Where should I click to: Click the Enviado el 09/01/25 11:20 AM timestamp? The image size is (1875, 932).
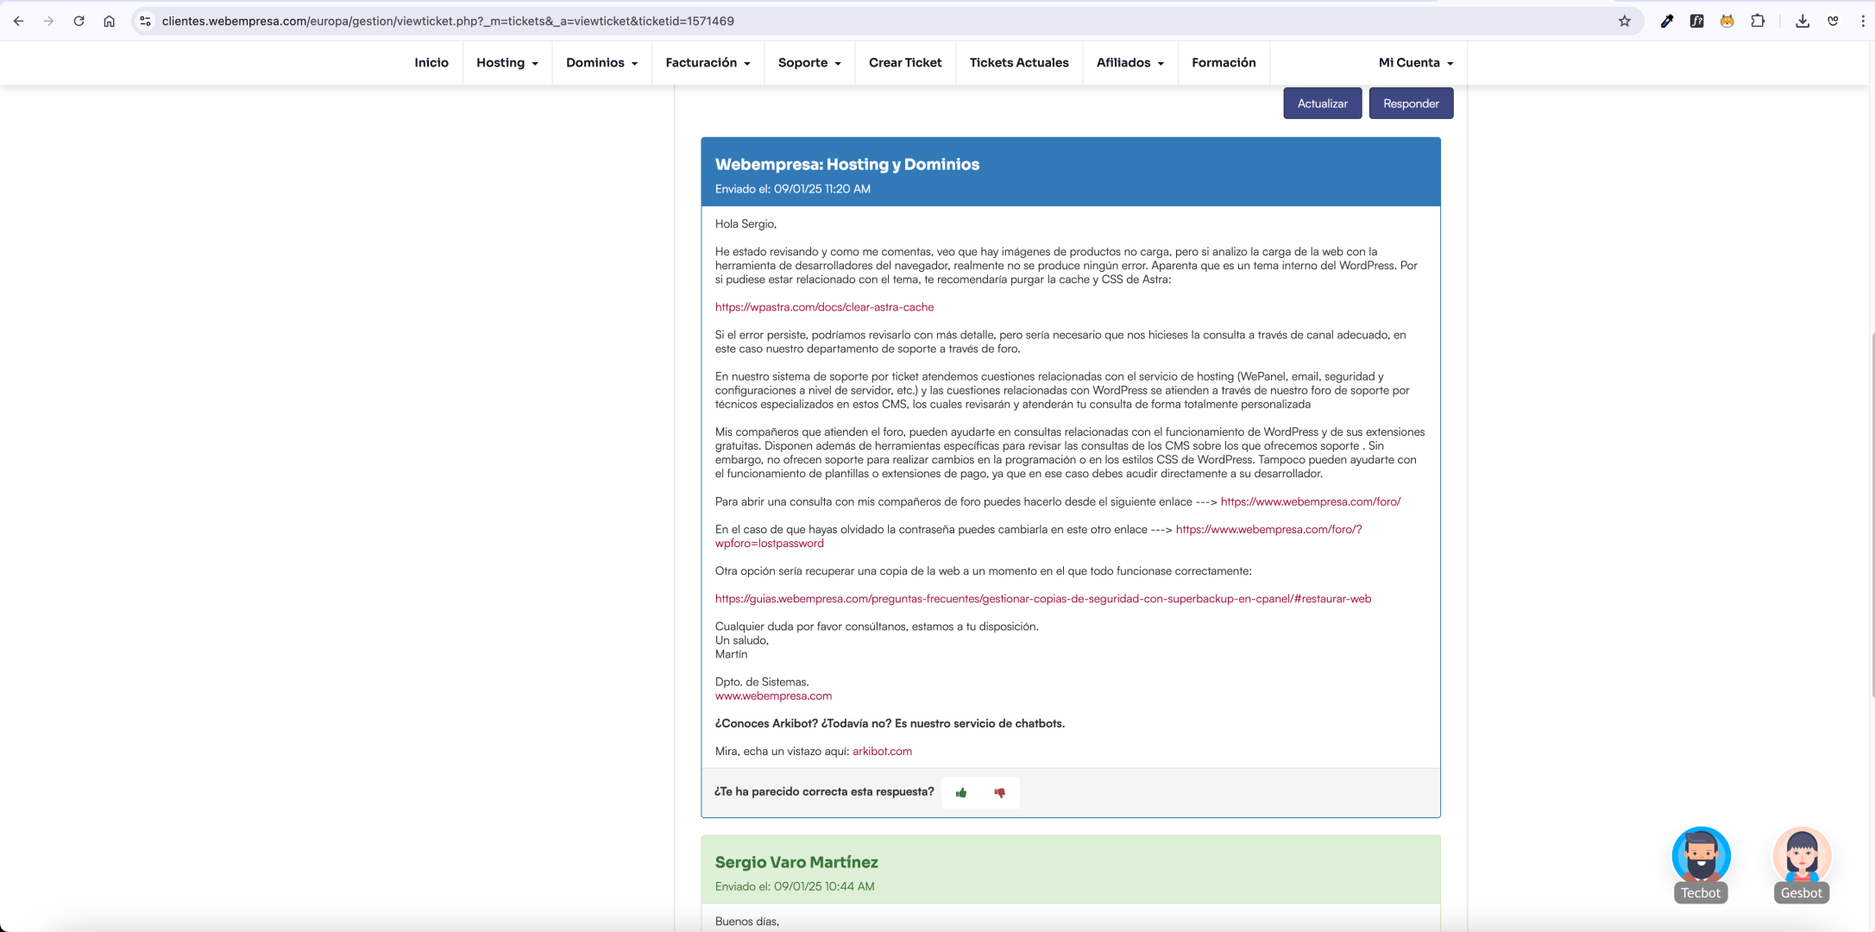click(792, 189)
